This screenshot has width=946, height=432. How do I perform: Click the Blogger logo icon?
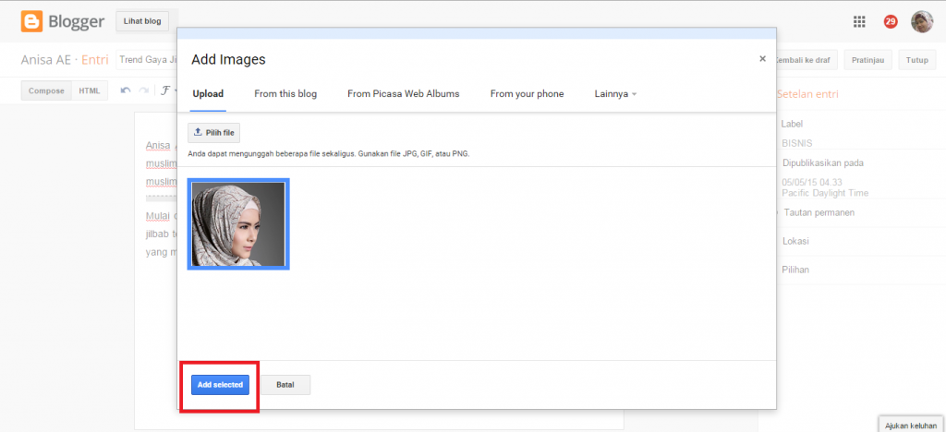tap(31, 21)
